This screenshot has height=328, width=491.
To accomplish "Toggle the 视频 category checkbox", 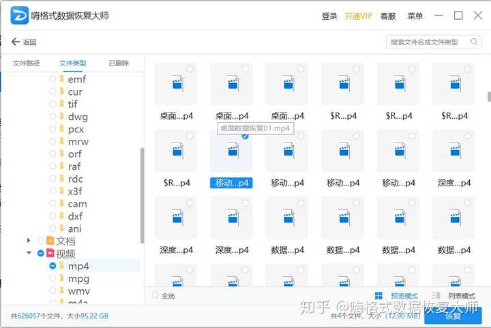I will (40, 253).
